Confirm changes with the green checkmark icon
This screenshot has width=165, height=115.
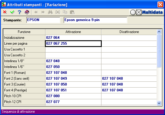coord(12,12)
